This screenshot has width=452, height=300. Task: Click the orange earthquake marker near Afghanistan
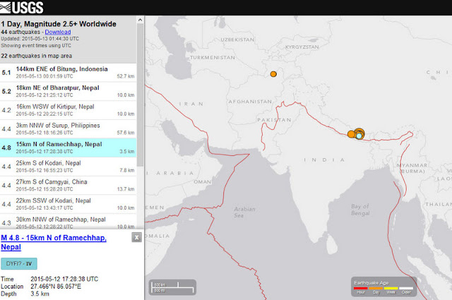[273, 74]
